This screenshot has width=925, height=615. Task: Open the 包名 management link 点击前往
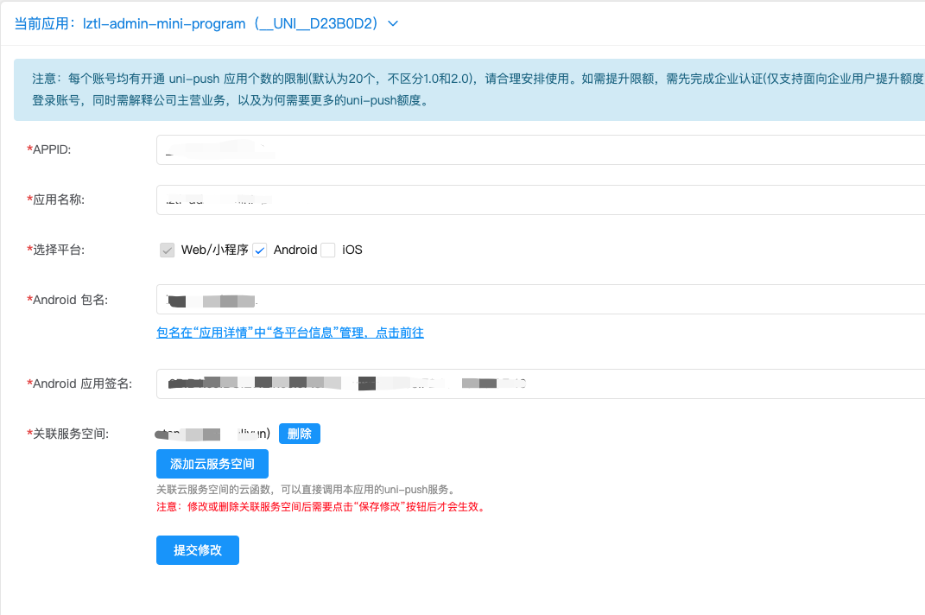click(x=289, y=333)
